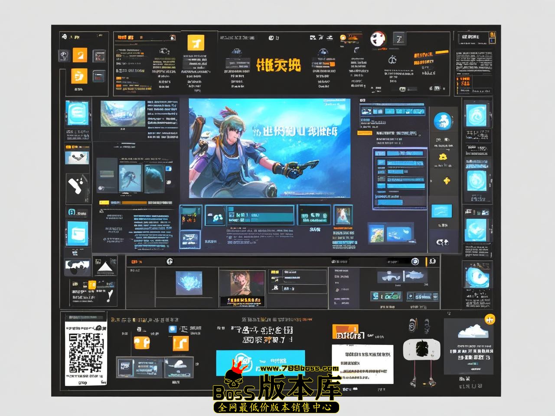
Task: Click the glowing blue flower thumbnail
Action: (x=189, y=283)
